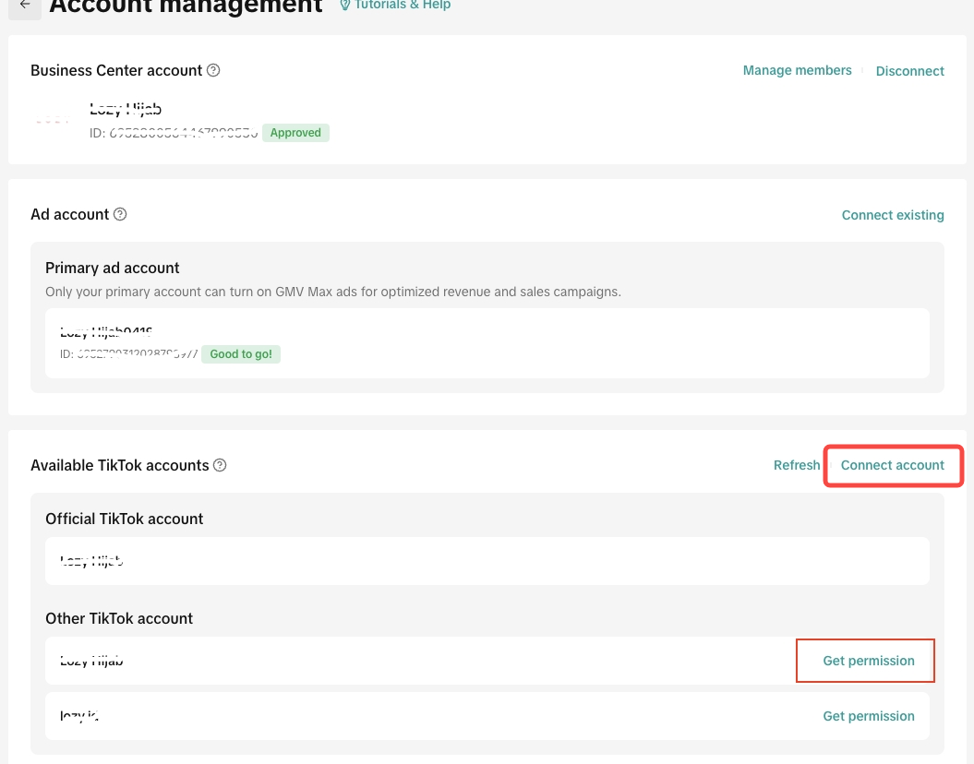Refresh the available TikTok accounts
Screen dimensions: 974x764
click(x=796, y=465)
